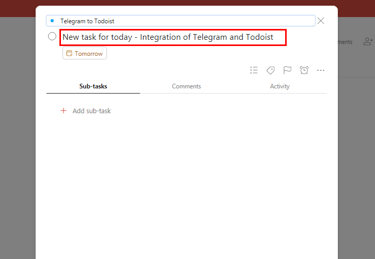Mark the task complete with its circle checkbox
The image size is (375, 259).
pyautogui.click(x=52, y=36)
